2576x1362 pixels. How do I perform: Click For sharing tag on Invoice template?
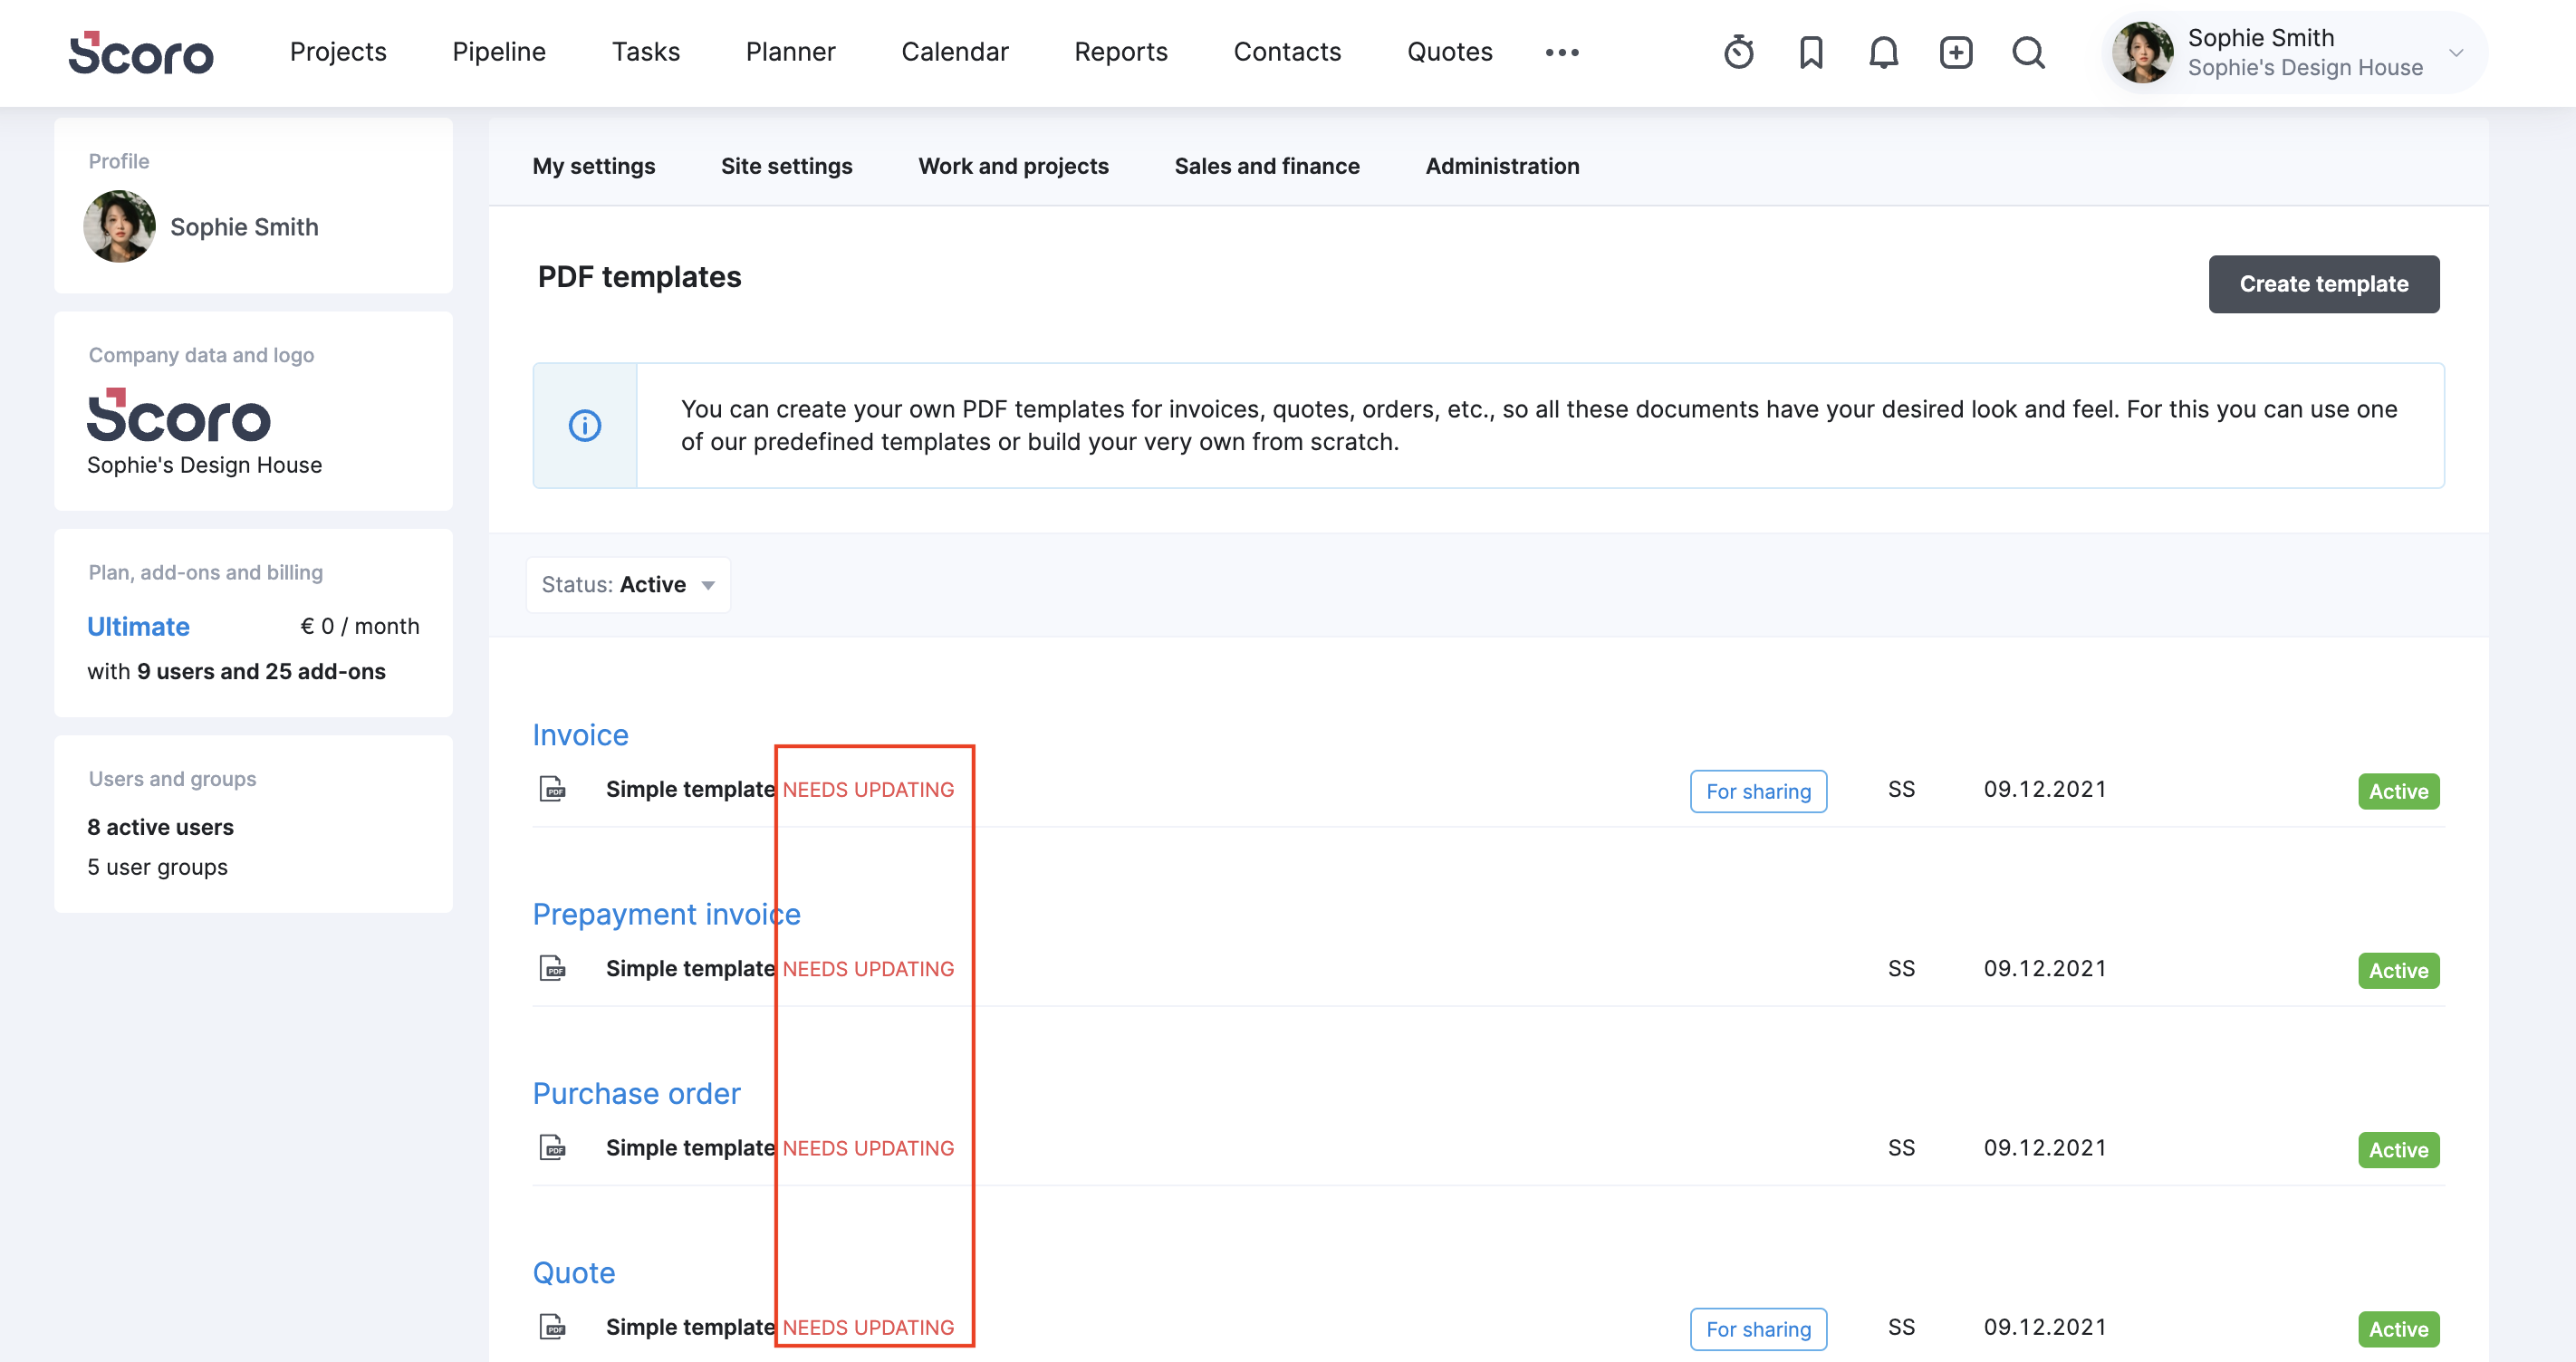click(x=1757, y=791)
